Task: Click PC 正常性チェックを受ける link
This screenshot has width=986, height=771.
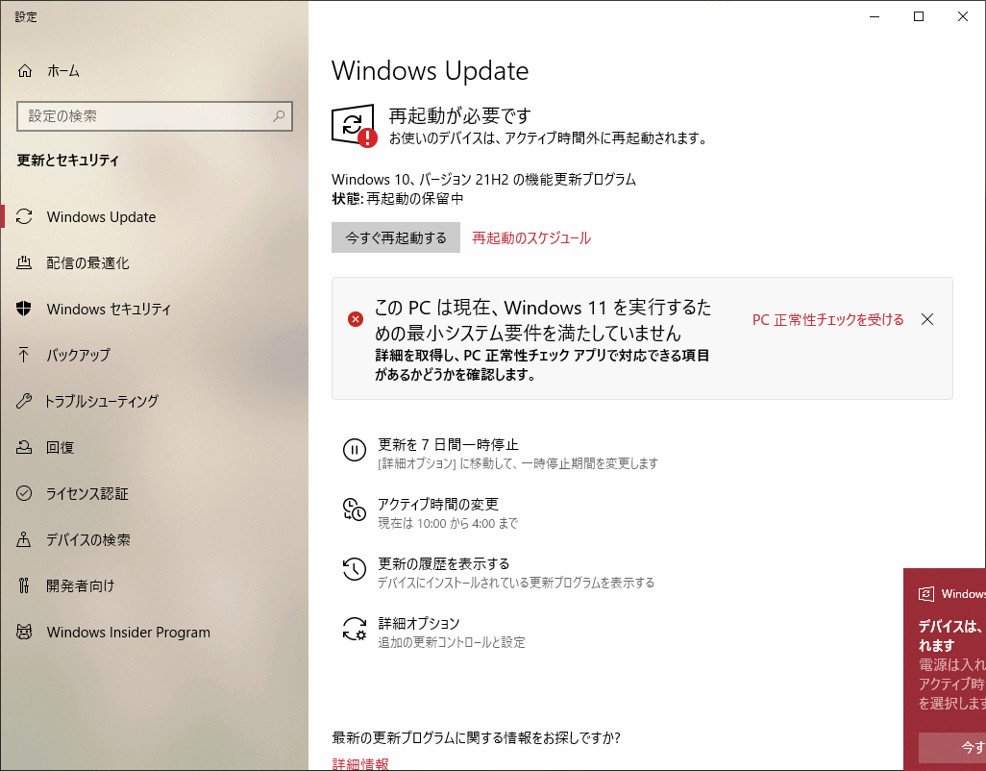Action: coord(828,319)
